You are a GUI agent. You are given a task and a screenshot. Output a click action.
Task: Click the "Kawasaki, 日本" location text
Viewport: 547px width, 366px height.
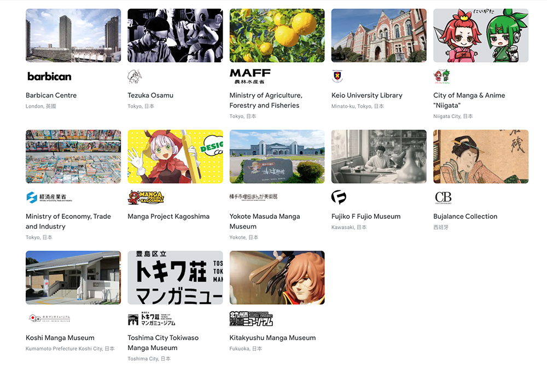[349, 227]
